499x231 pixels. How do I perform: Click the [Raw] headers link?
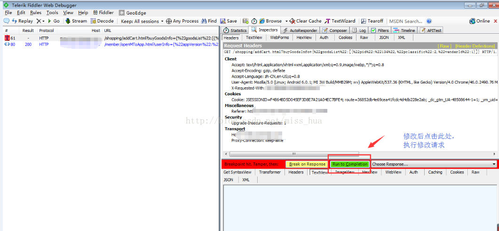pos(444,46)
